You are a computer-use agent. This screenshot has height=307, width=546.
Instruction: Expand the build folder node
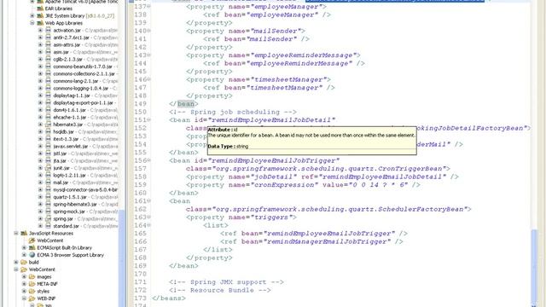coord(16,262)
